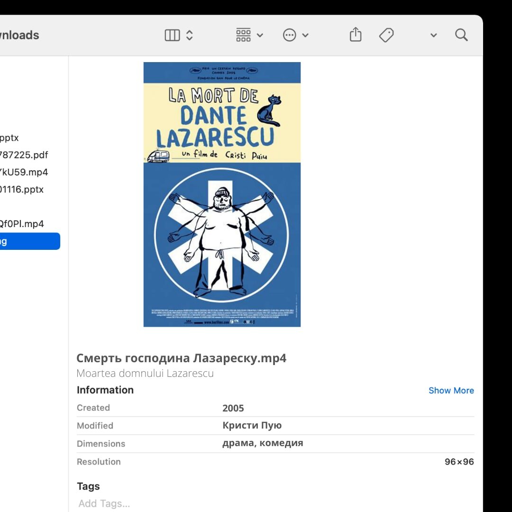512x512 pixels.
Task: Click the Add Tags field
Action: [104, 503]
